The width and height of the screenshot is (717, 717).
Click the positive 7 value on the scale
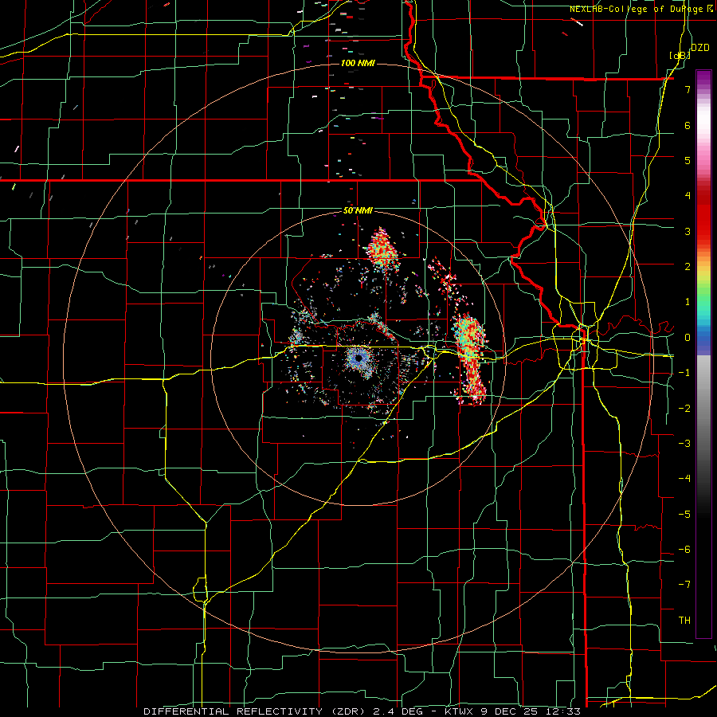688,89
